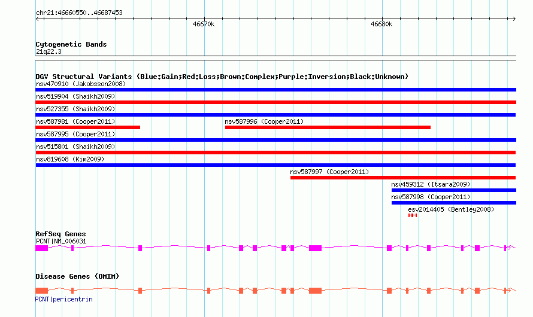The width and height of the screenshot is (533, 317).
Task: Open the nsv587981 (Cooper2011) label
Action: 75,121
